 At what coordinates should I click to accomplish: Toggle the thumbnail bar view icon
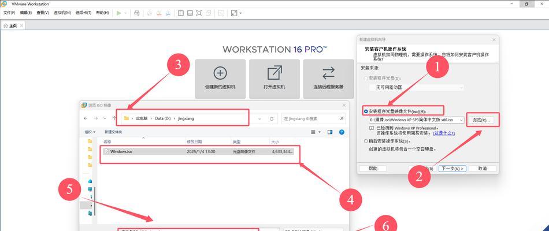point(190,13)
